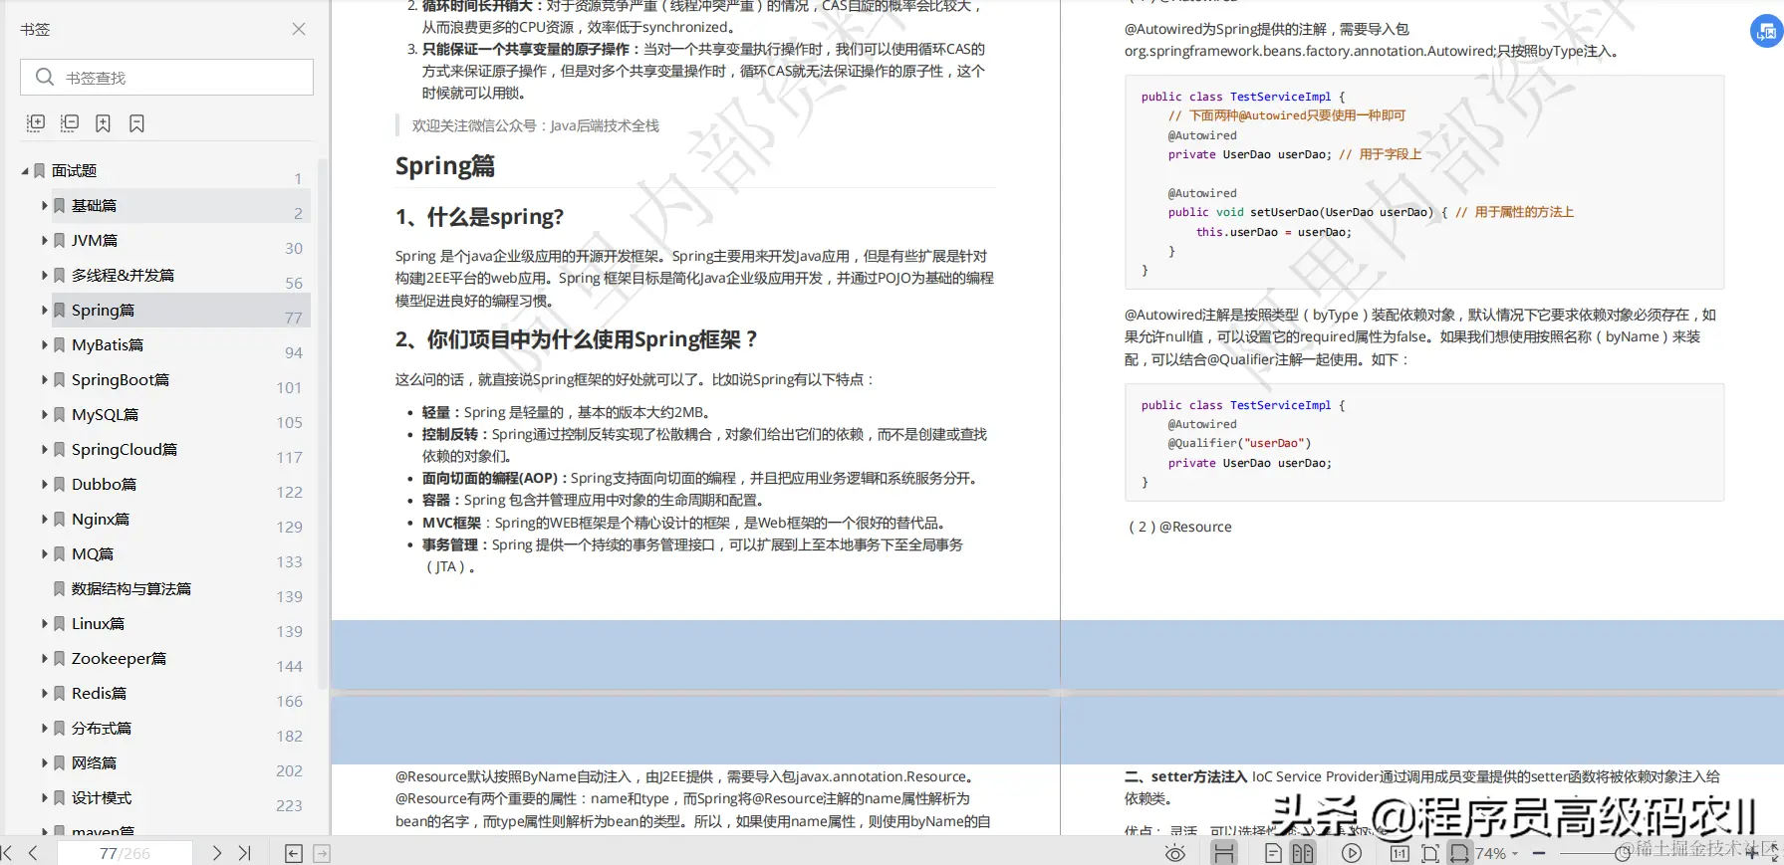
Task: Click the zoom out minus button
Action: 1539,853
